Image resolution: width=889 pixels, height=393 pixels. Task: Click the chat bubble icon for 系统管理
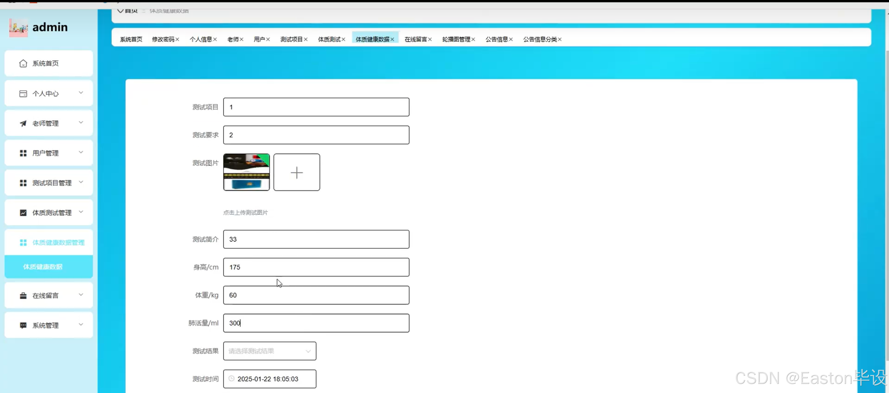pyautogui.click(x=23, y=325)
